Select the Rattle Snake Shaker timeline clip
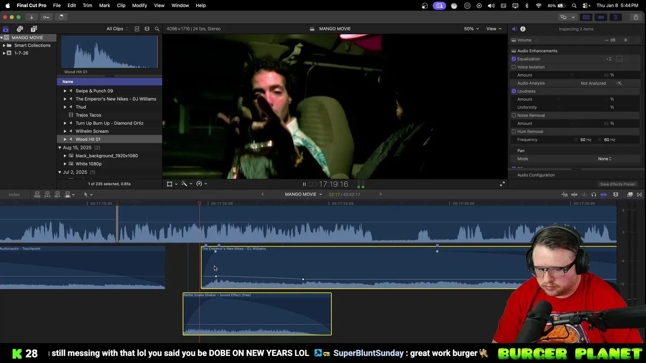This screenshot has width=646, height=363. coord(257,314)
